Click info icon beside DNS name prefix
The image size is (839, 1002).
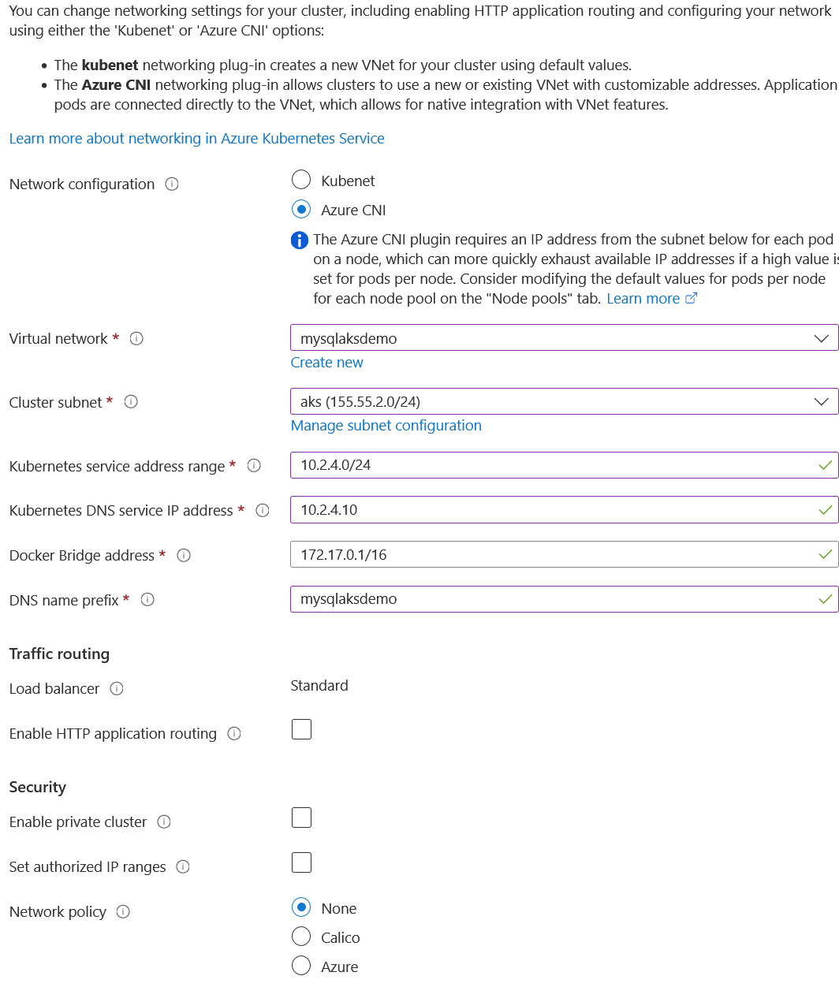147,600
